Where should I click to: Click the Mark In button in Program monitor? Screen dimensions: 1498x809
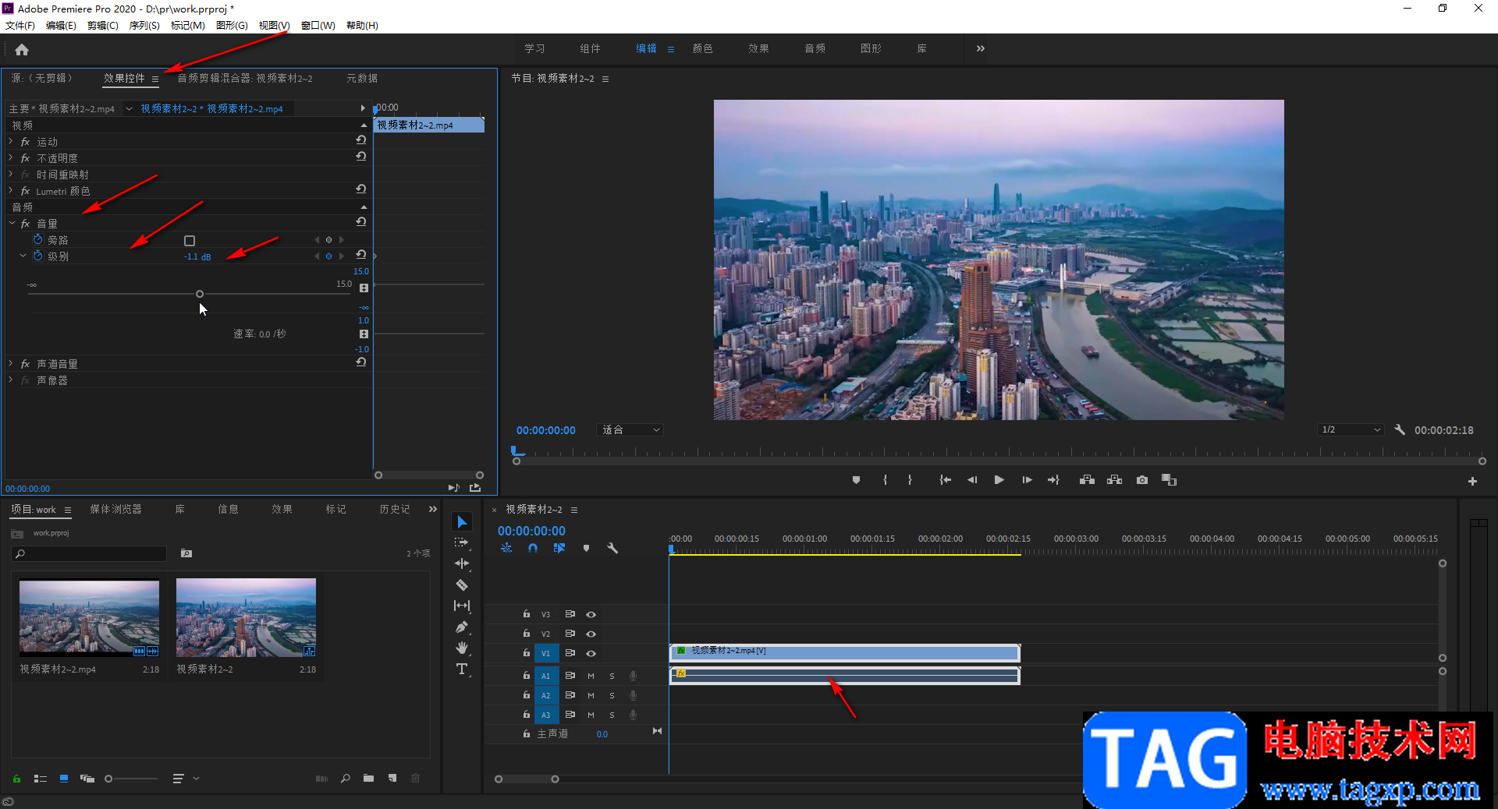885,480
